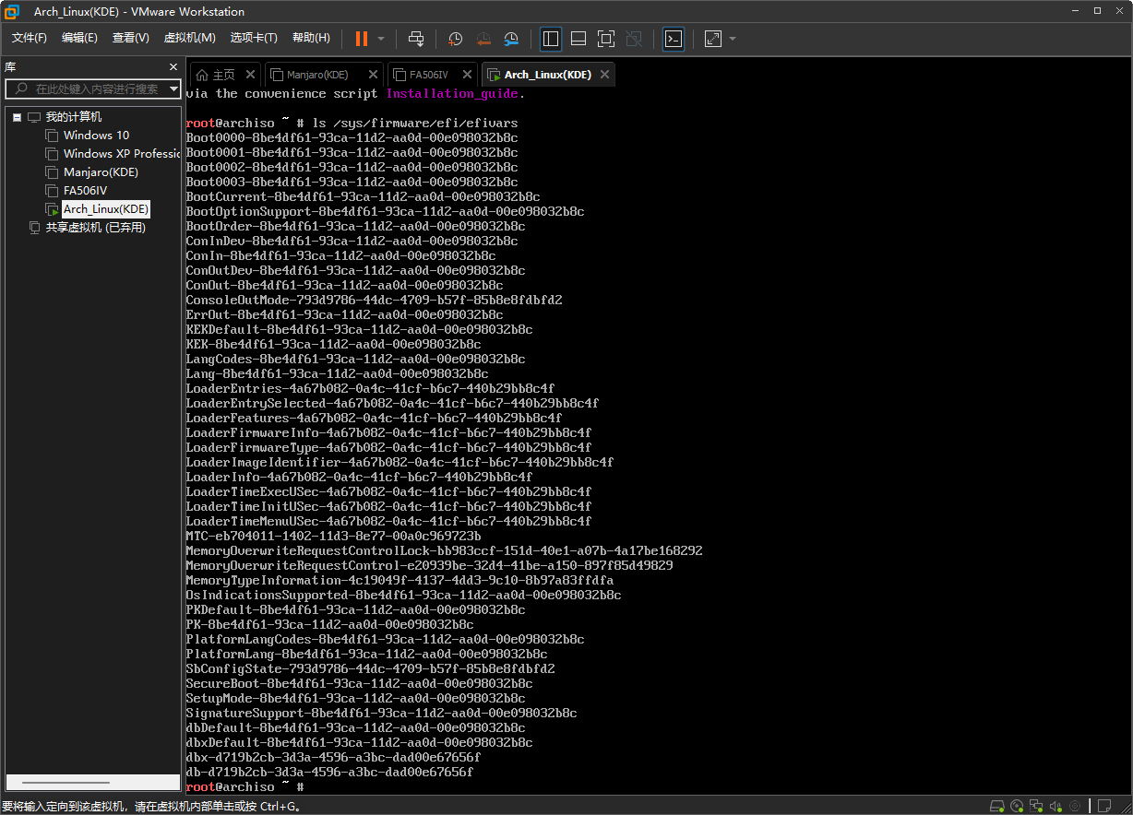Click the Windows 10 VM icon in the tree
This screenshot has width=1133, height=815.
tap(52, 136)
